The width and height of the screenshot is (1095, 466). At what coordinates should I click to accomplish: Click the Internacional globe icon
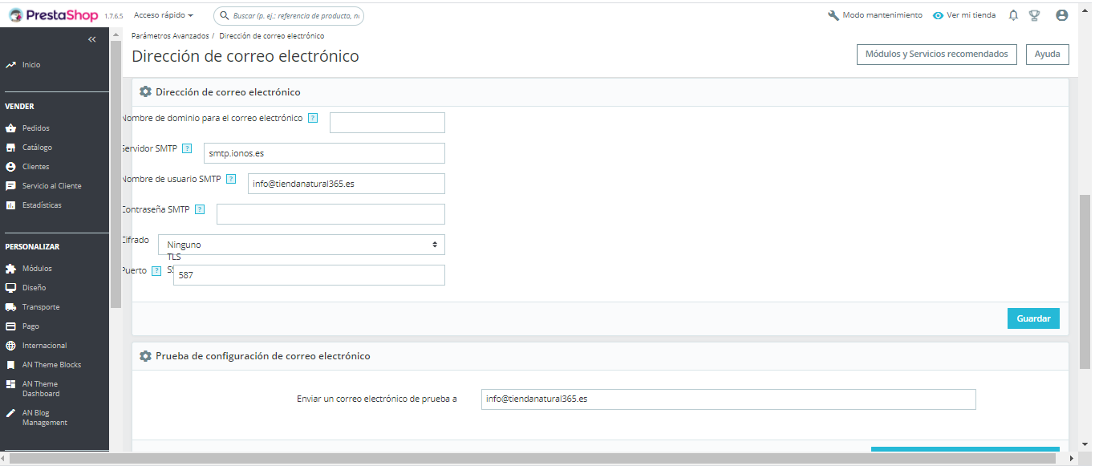click(10, 346)
